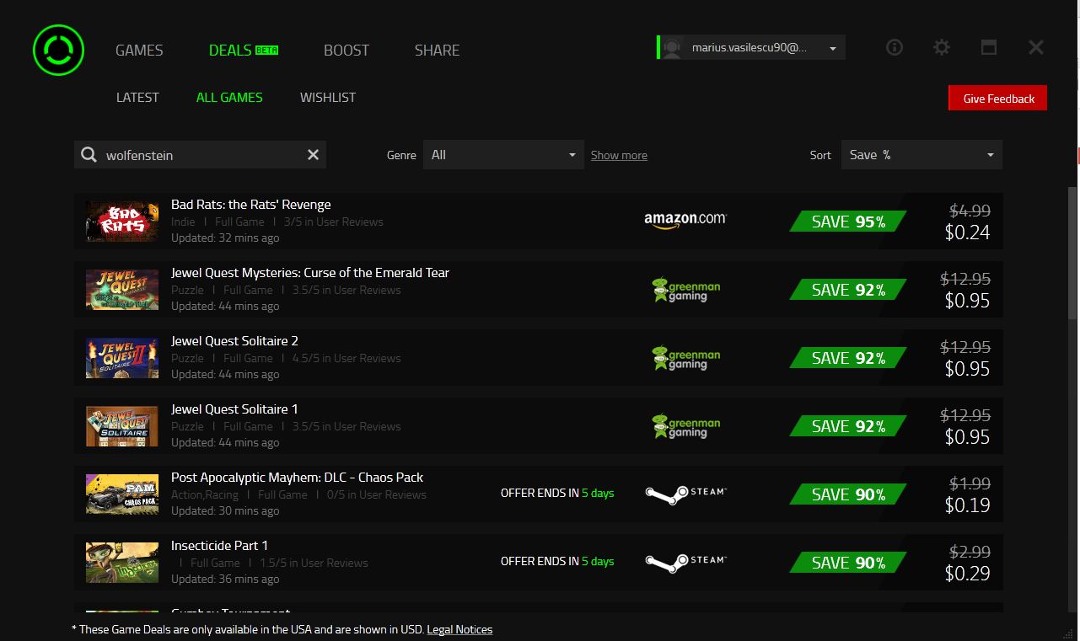The height and width of the screenshot is (641, 1080).
Task: Switch to the BOOST tab
Action: [347, 51]
